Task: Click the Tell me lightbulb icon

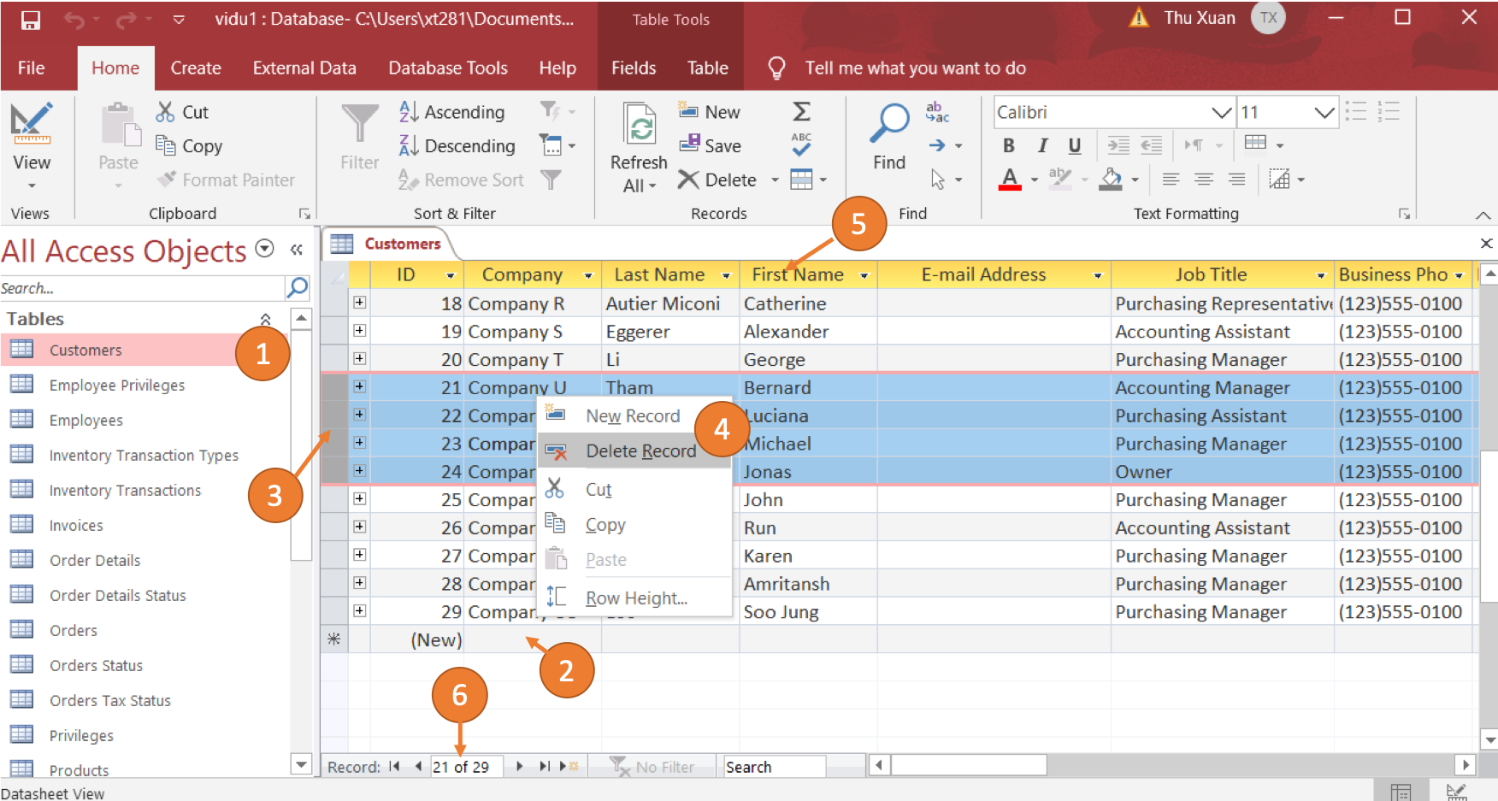Action: click(776, 68)
